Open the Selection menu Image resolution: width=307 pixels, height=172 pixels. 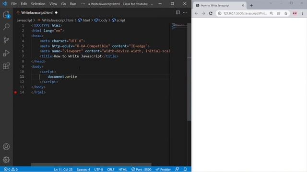[x=38, y=4]
